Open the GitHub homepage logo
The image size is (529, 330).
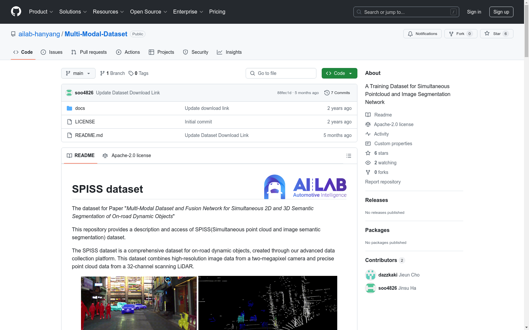[16, 12]
